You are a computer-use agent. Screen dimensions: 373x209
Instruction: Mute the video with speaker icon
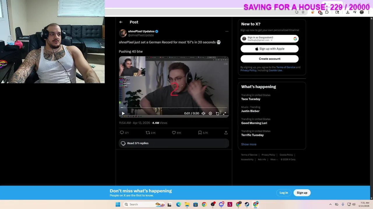[x=203, y=113]
